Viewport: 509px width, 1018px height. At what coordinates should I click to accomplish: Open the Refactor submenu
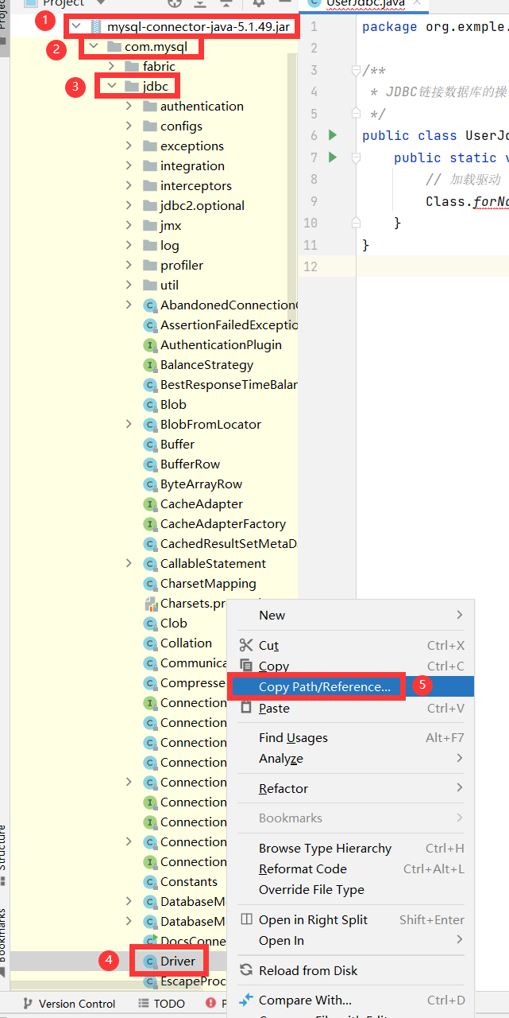tap(351, 788)
